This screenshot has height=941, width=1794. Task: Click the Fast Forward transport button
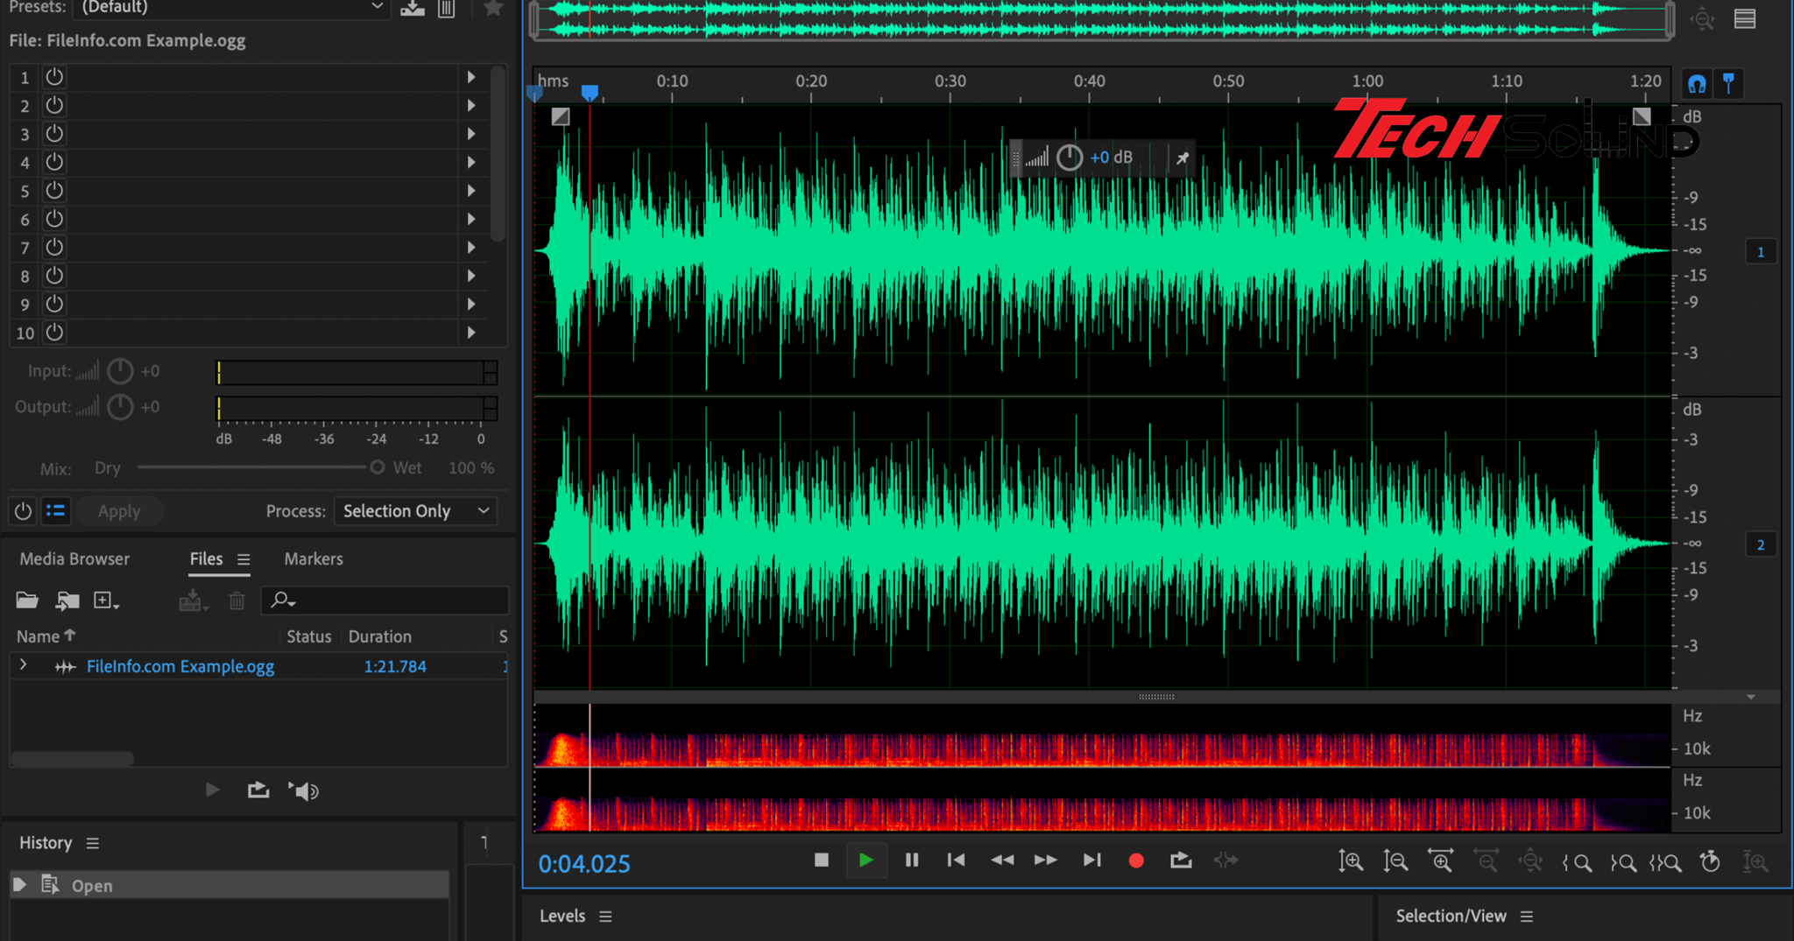pos(1046,860)
